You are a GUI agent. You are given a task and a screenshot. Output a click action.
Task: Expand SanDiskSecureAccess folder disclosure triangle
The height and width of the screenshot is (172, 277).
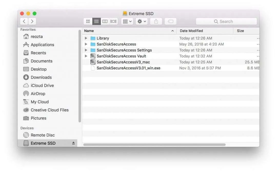[x=86, y=44]
